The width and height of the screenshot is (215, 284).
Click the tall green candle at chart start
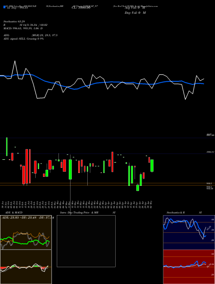(7, 147)
